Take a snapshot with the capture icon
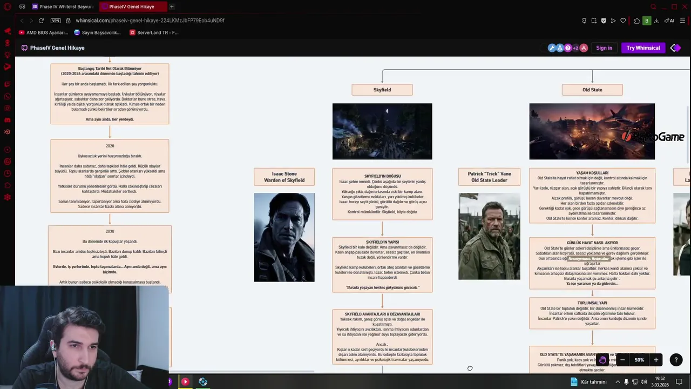 (x=594, y=21)
